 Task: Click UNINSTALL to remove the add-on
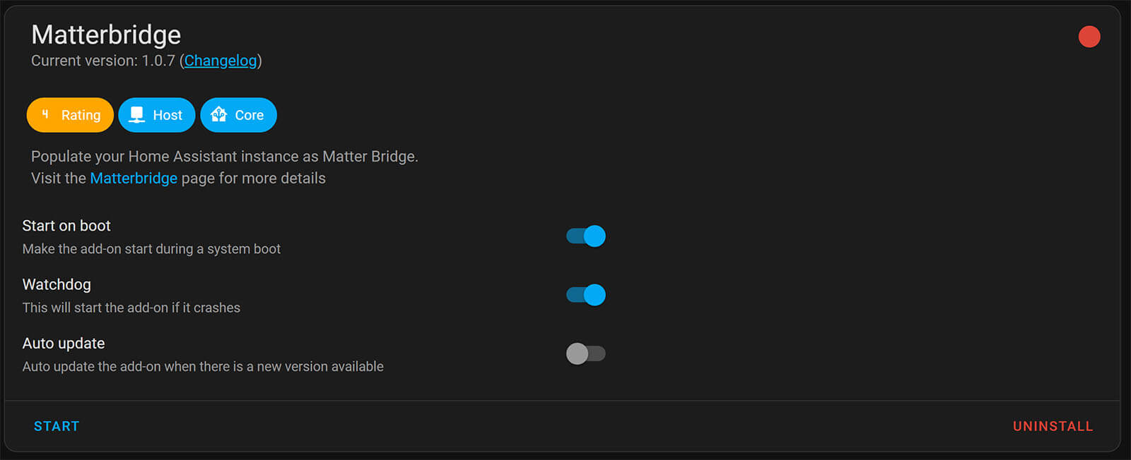pyautogui.click(x=1053, y=425)
